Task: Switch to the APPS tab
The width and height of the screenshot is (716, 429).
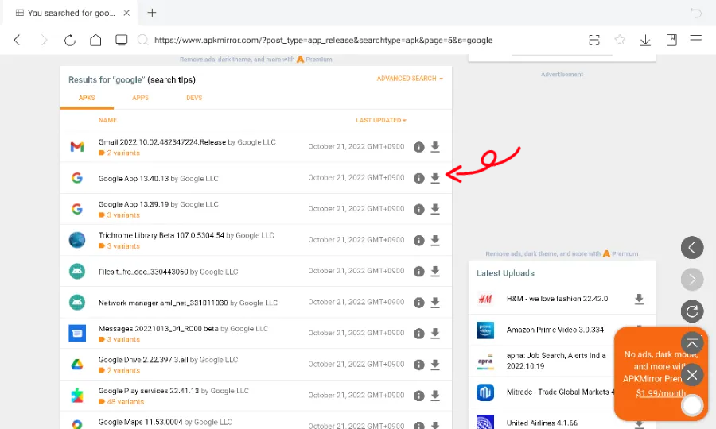Action: tap(140, 98)
